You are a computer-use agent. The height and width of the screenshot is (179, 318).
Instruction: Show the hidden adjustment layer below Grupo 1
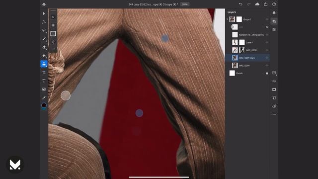tap(267, 27)
